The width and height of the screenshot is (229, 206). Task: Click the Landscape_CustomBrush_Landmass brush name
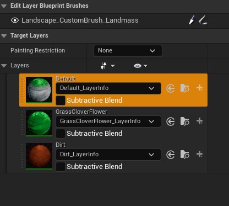tap(80, 20)
